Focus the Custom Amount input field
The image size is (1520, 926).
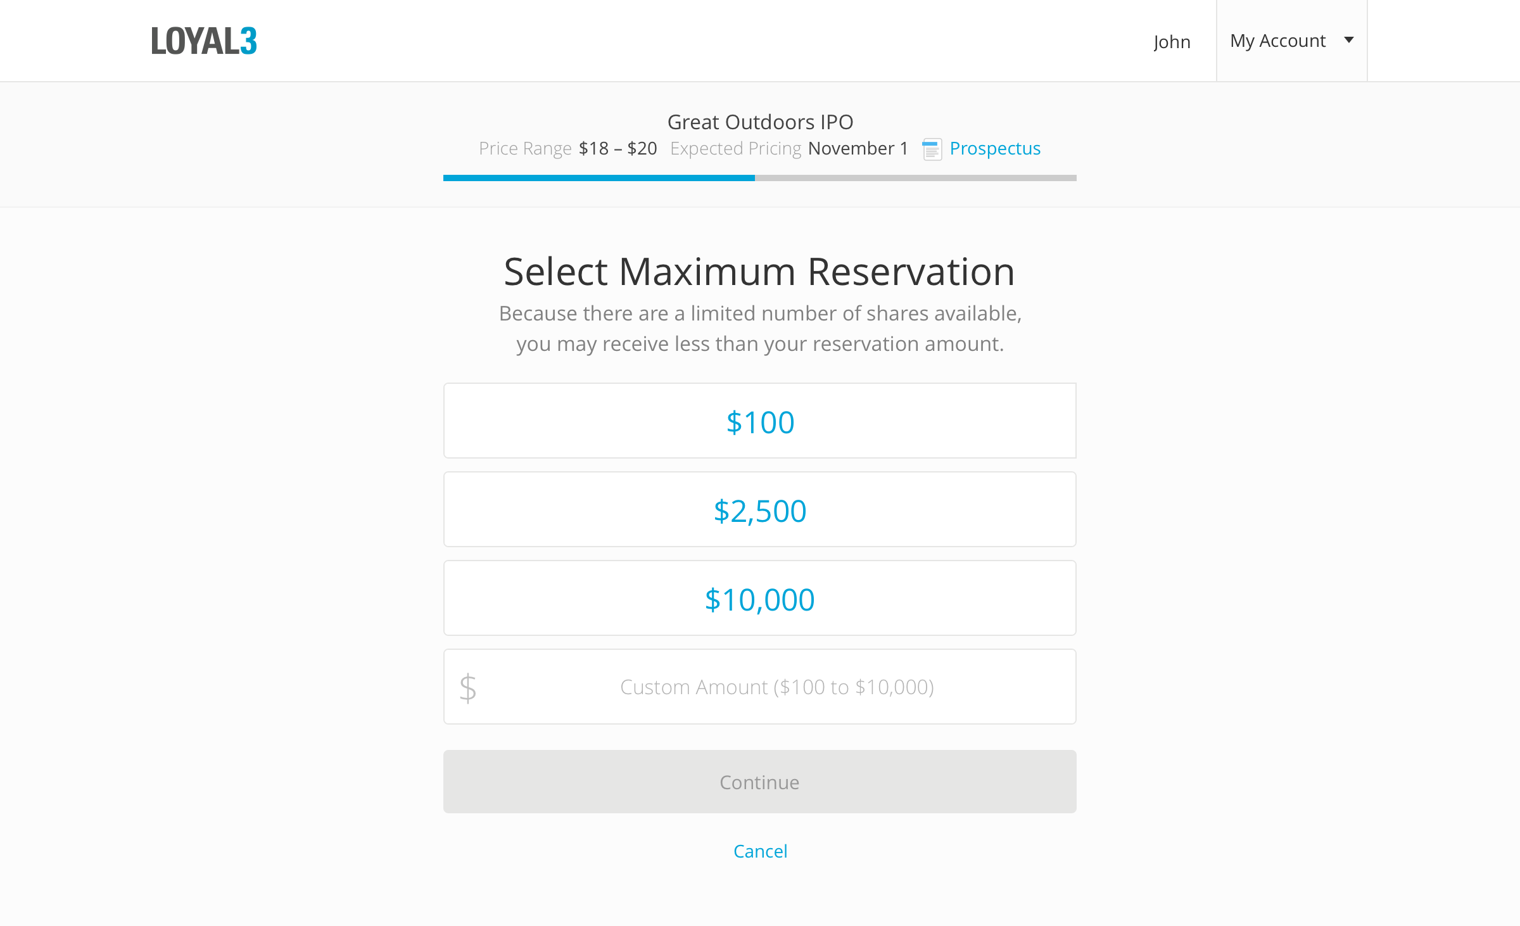point(776,687)
